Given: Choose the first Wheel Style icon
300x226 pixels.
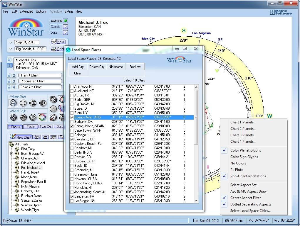Looking at the screenshot, I should coord(13,117).
